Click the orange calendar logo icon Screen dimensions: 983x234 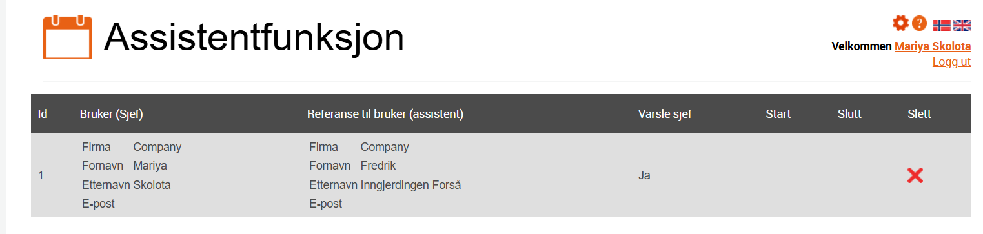pos(68,37)
